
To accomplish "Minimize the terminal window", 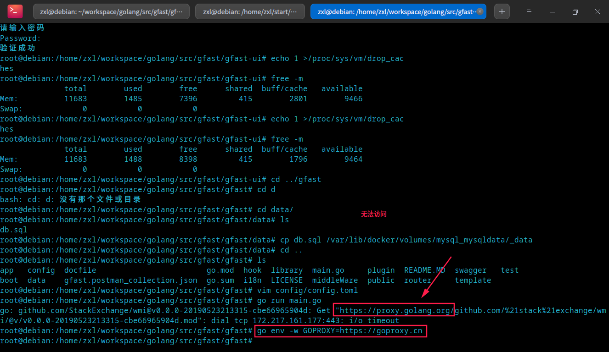I will coord(552,11).
